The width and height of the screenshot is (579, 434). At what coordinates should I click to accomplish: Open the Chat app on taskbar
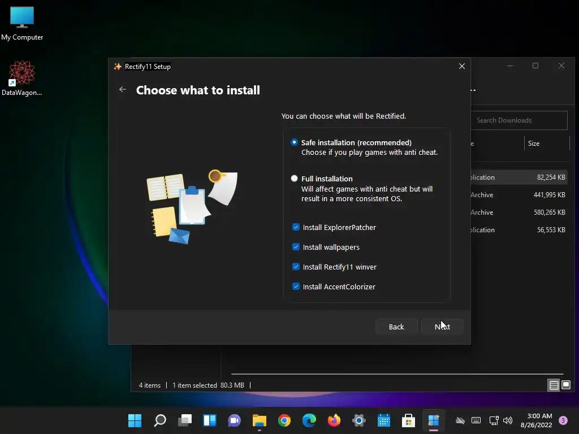click(x=234, y=420)
